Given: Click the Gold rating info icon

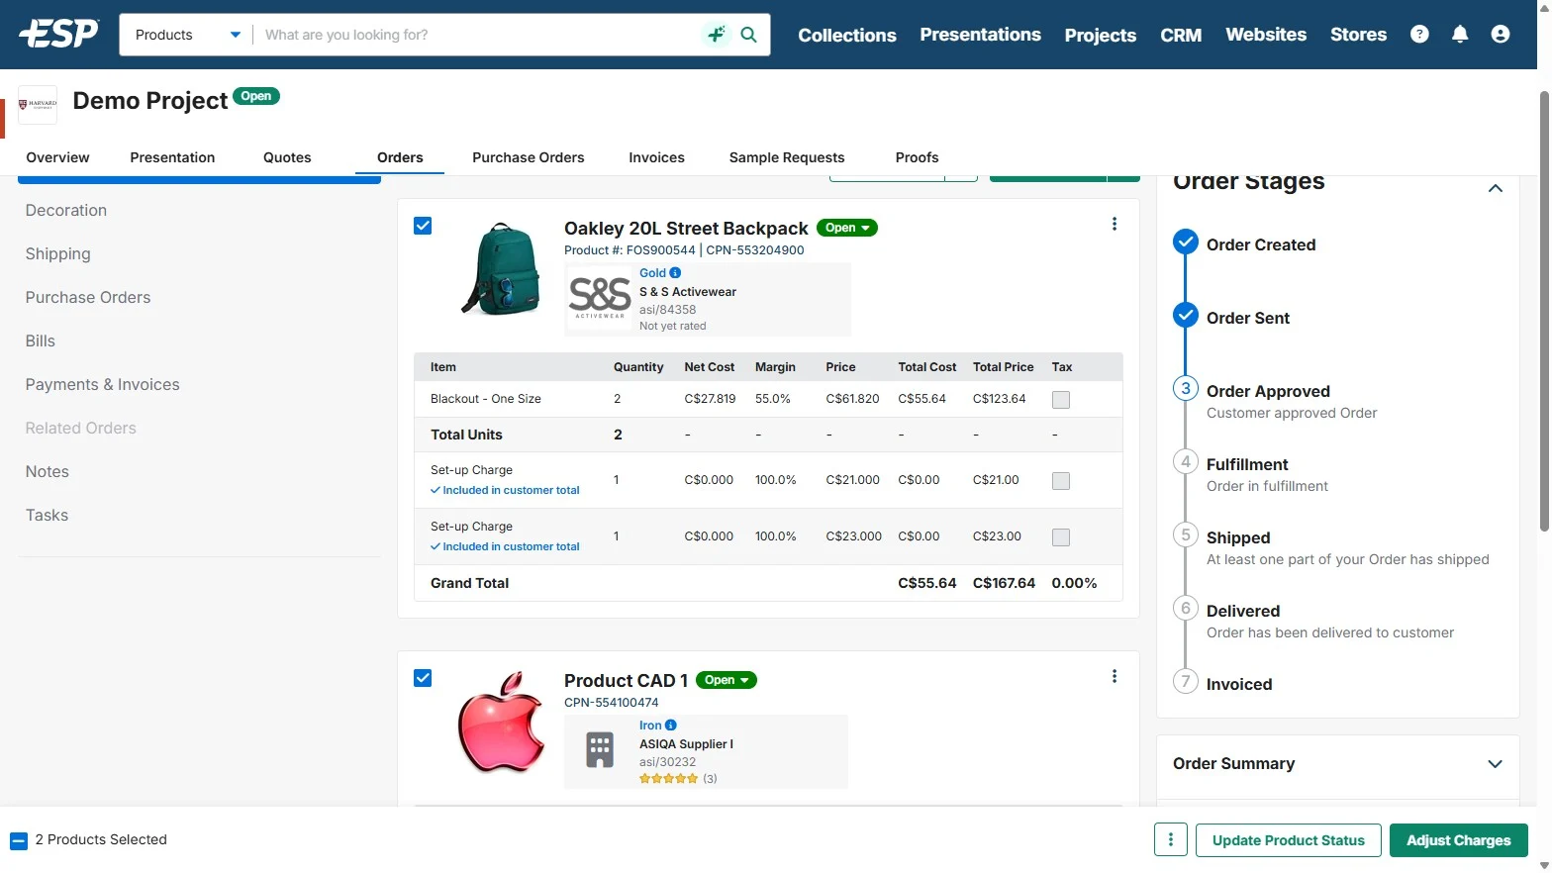Looking at the screenshot, I should pyautogui.click(x=675, y=273).
